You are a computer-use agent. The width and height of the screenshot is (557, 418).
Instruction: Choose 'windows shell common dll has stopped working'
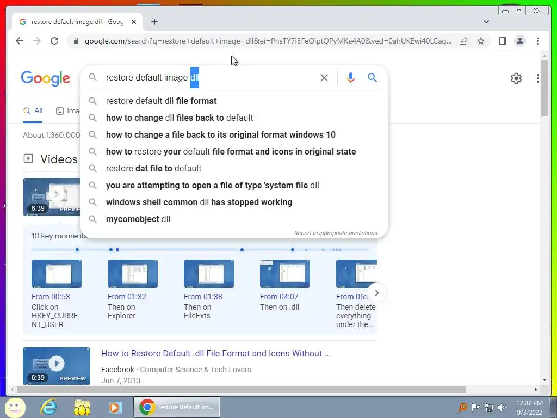tap(234, 202)
